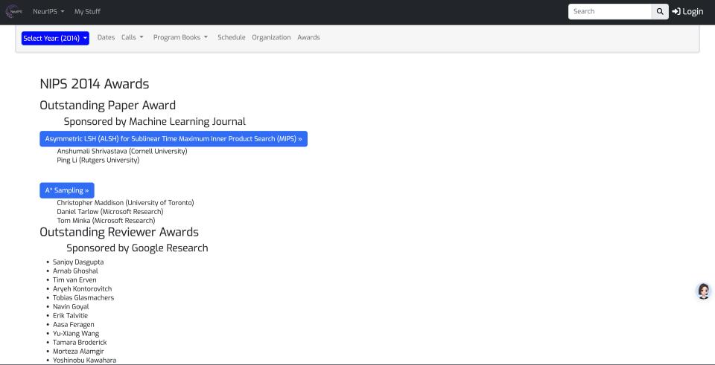Expand the Calls dropdown menu
Screen dimensions: 715x365
(133, 38)
